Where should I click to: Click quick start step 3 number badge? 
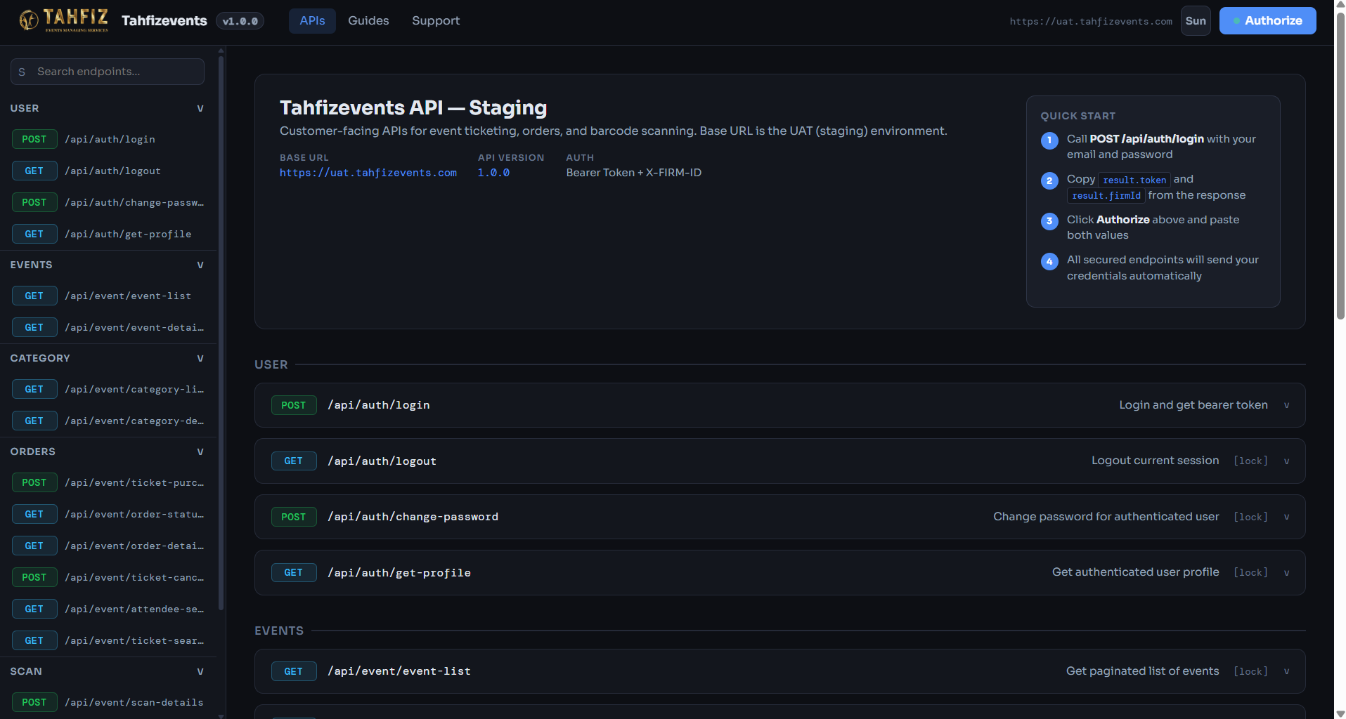[x=1049, y=221]
